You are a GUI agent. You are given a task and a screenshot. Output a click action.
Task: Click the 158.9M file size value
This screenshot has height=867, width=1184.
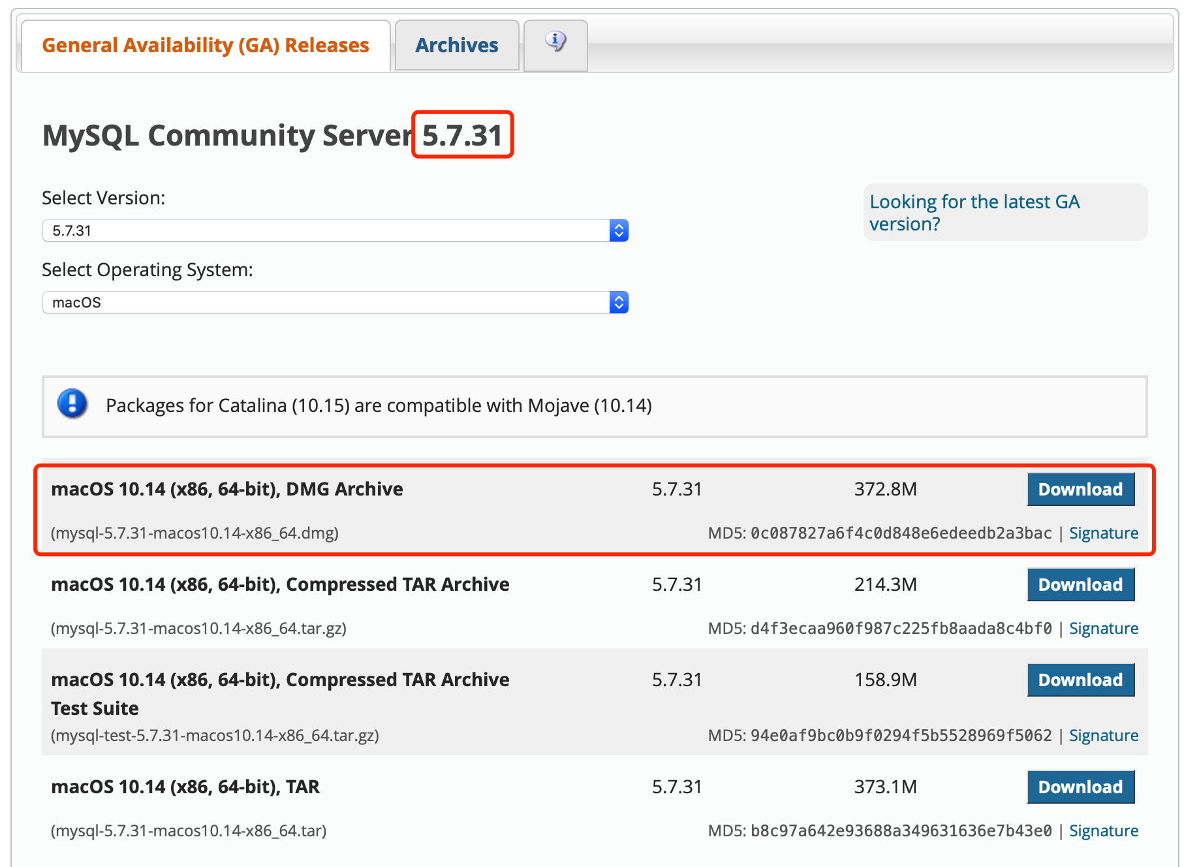(886, 680)
